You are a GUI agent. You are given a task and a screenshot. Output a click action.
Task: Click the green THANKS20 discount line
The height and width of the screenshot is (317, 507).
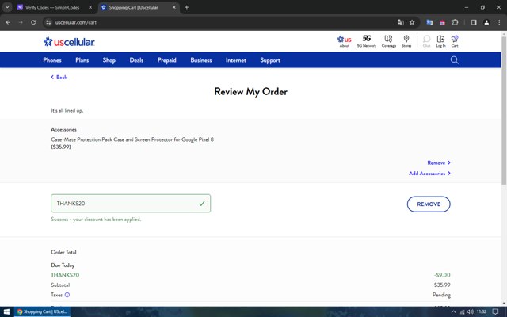pyautogui.click(x=65, y=275)
